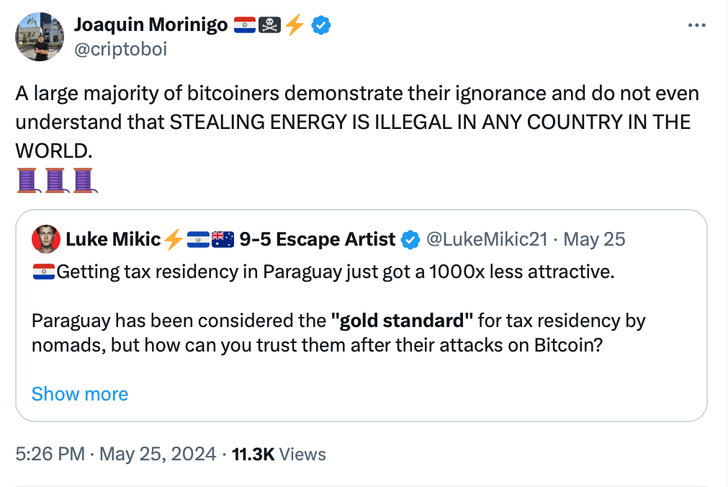View the 11.3K Views analytics
Viewport: 728px width, 487px height.
tap(279, 454)
